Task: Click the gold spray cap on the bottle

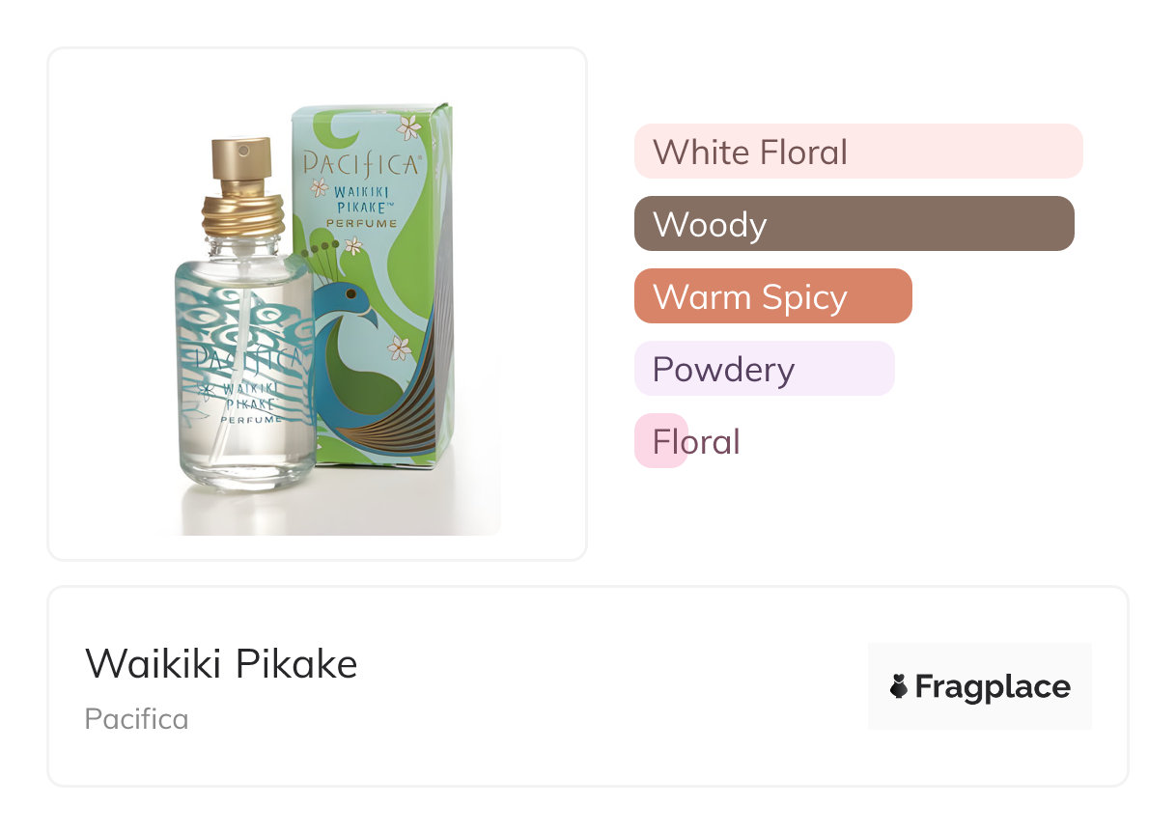Action: click(242, 163)
